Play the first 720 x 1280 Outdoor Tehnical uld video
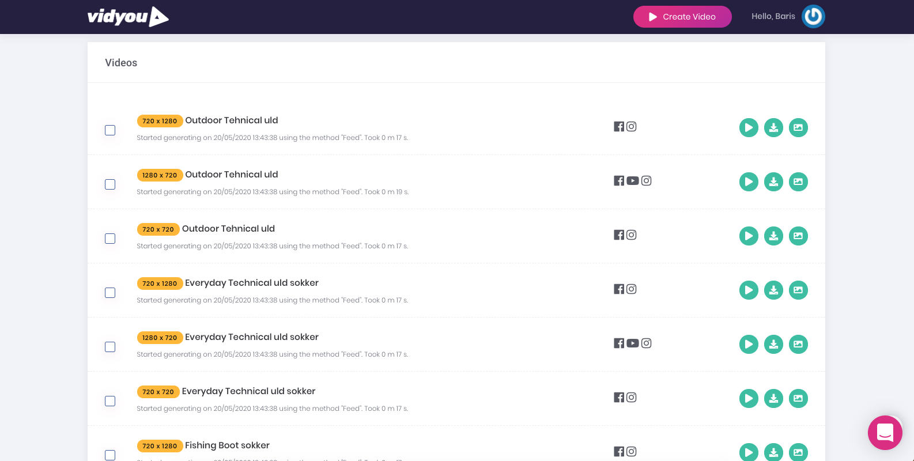Image resolution: width=914 pixels, height=461 pixels. 749,127
